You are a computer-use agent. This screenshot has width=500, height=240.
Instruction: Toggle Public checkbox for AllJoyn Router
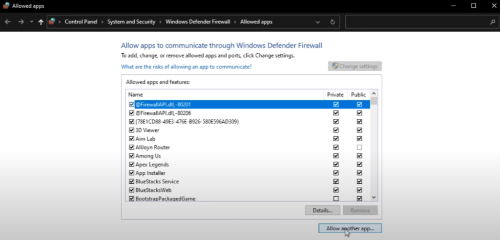(359, 148)
